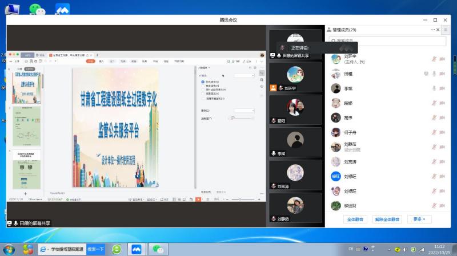
Task: Click the 李斌 participant video tile
Action: click(x=295, y=143)
